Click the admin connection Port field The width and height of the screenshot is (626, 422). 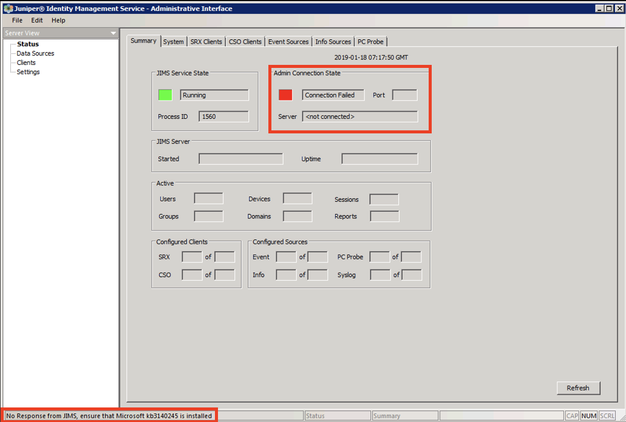click(x=405, y=95)
